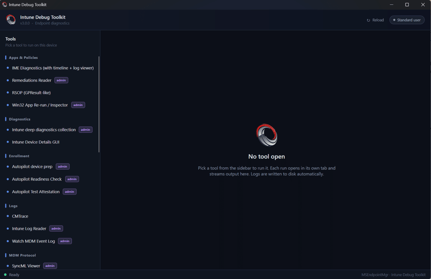Minimize the Intune Debug Toolkit window
431x279 pixels.
(391, 5)
